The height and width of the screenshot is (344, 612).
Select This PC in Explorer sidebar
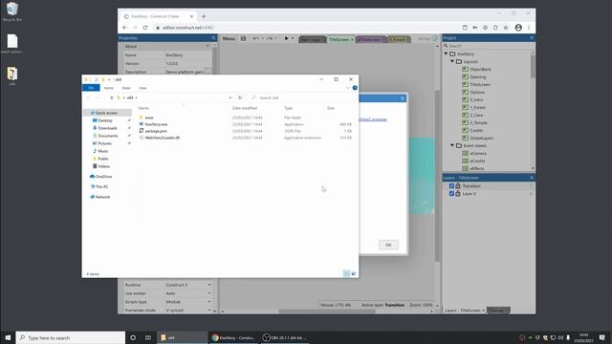tap(101, 187)
